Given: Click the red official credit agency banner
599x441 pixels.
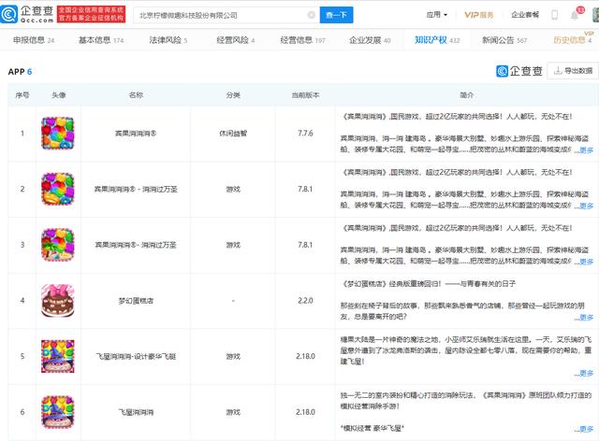Looking at the screenshot, I should pyautogui.click(x=91, y=15).
